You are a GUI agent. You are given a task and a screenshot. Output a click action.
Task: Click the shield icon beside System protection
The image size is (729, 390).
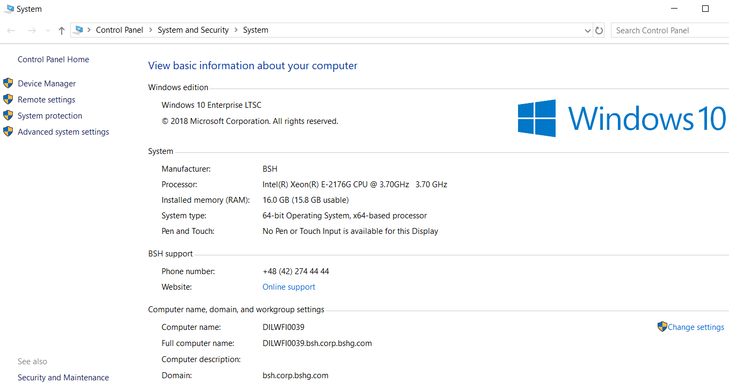coord(8,115)
